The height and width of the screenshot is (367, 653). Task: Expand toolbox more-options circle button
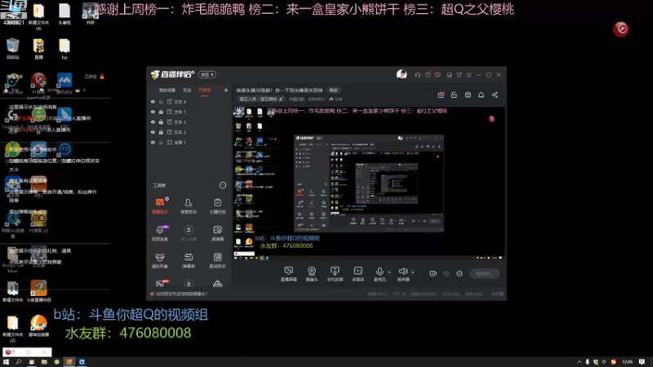pos(223,185)
